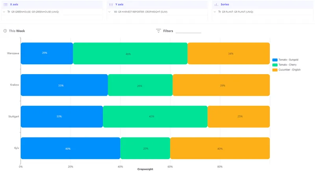Click the Warszawa axis label
The height and width of the screenshot is (175, 315).
tap(13, 53)
